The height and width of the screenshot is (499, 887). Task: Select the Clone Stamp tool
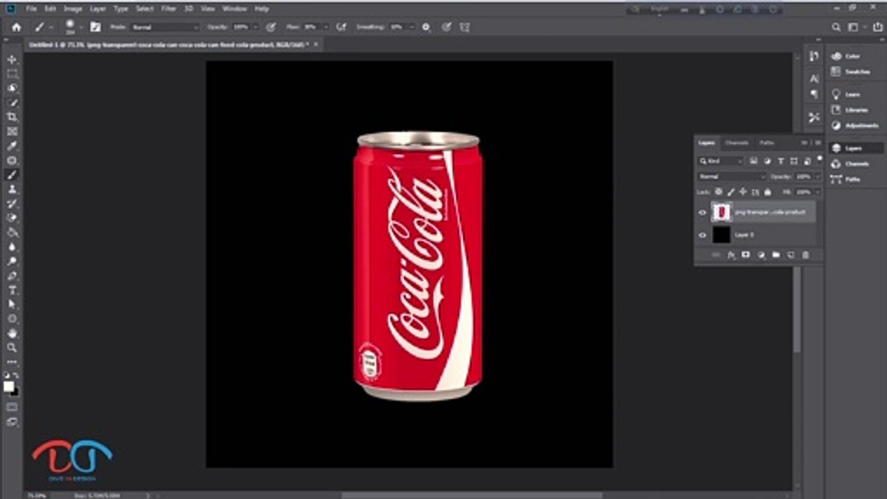tap(12, 189)
